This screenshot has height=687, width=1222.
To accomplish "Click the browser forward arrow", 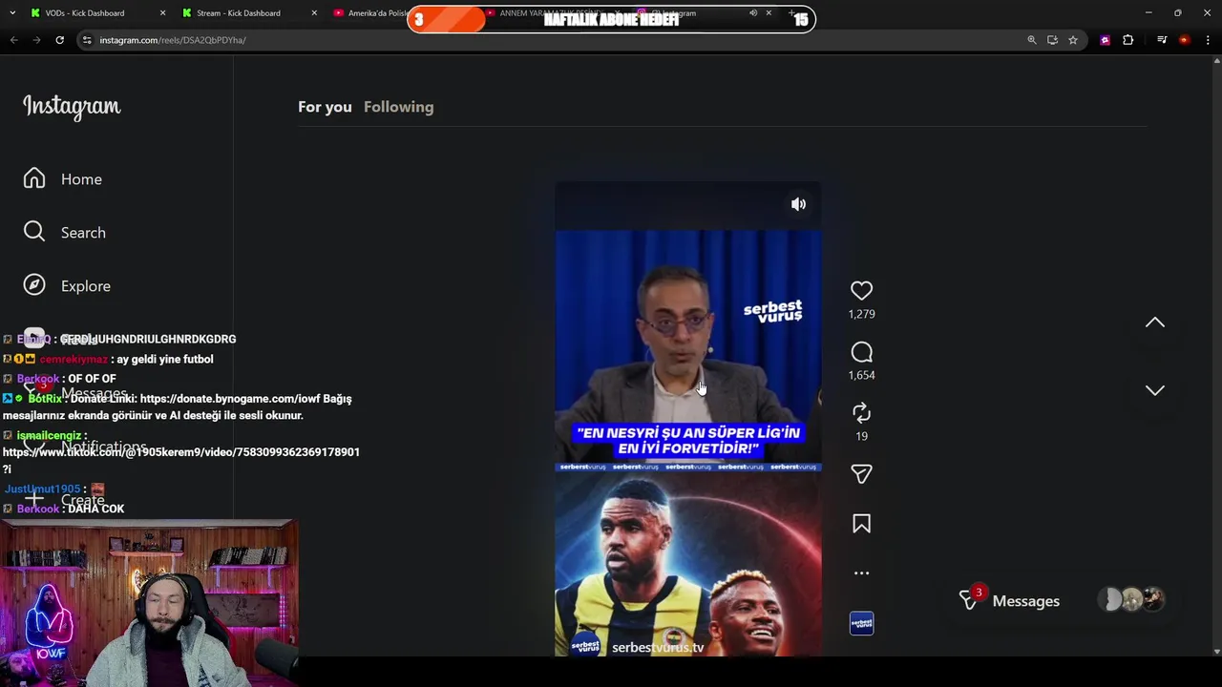I will coord(36,40).
